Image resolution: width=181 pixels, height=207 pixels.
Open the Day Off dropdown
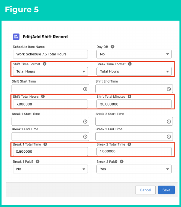(x=134, y=54)
